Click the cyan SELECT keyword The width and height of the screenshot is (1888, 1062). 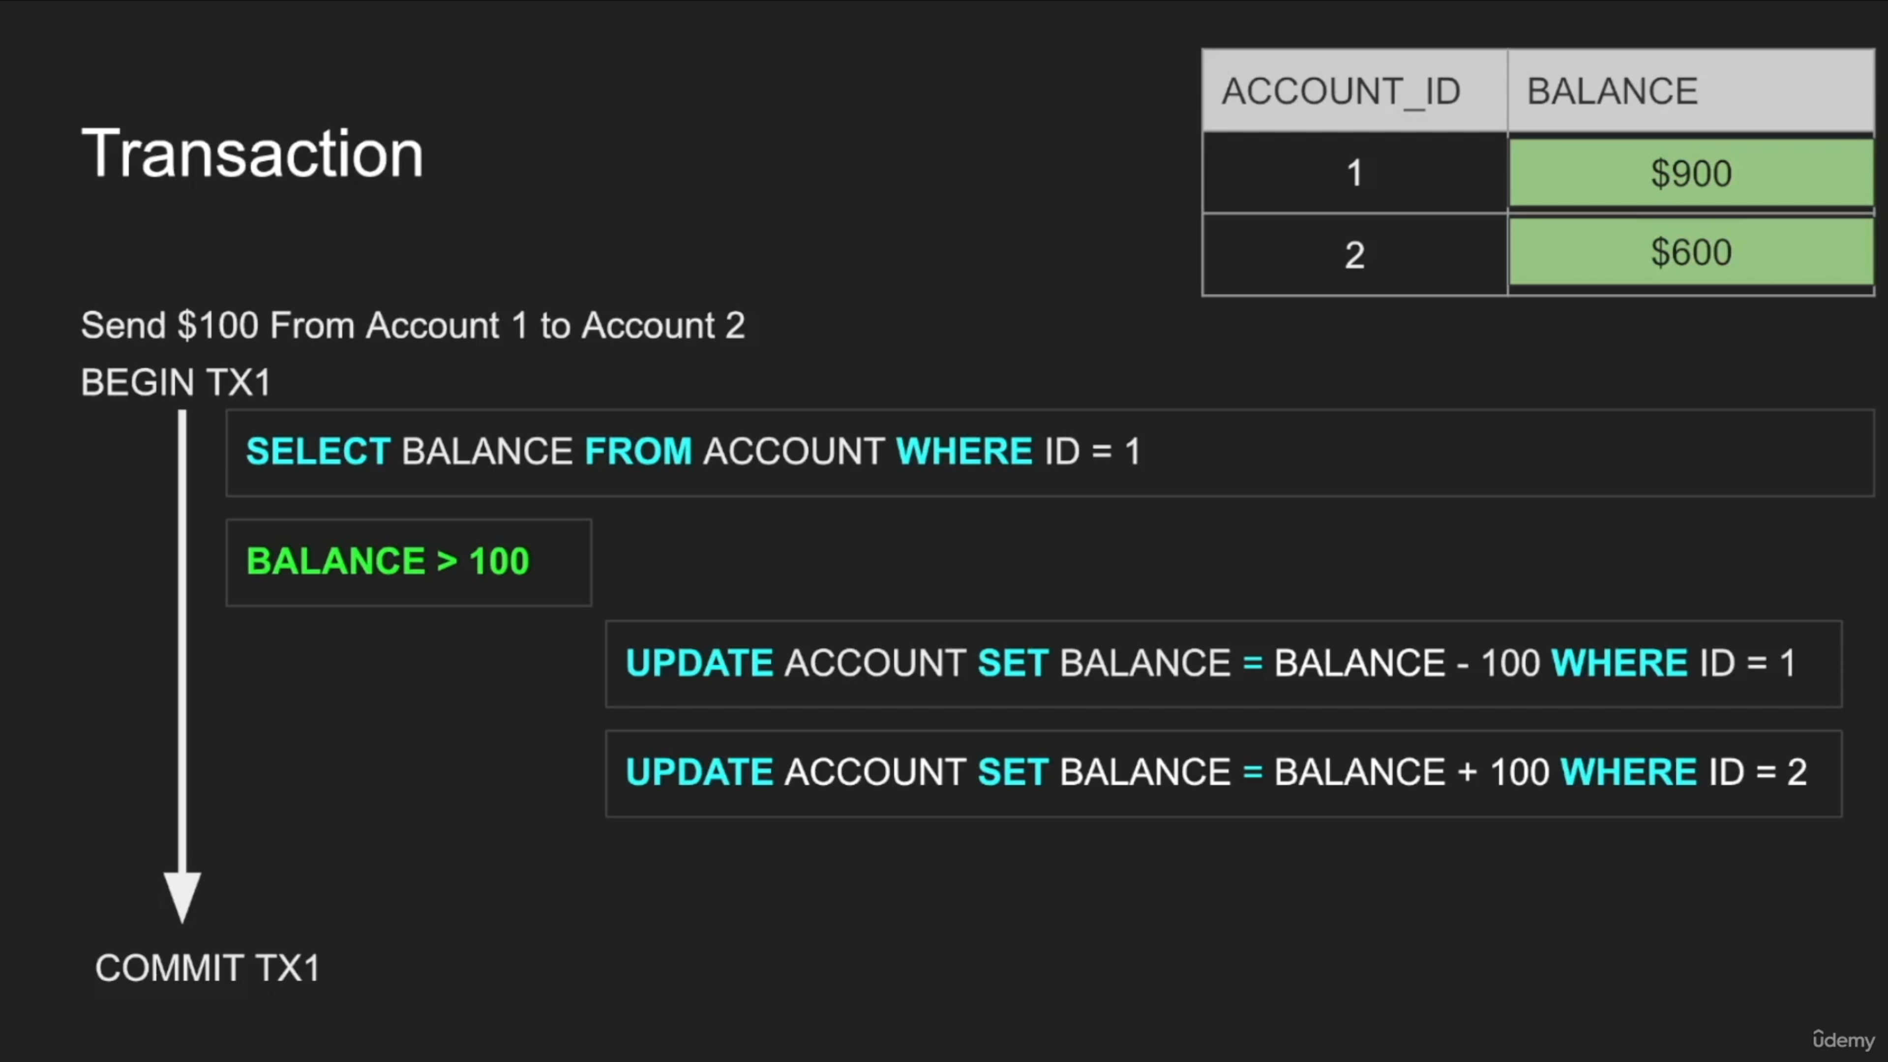tap(317, 451)
